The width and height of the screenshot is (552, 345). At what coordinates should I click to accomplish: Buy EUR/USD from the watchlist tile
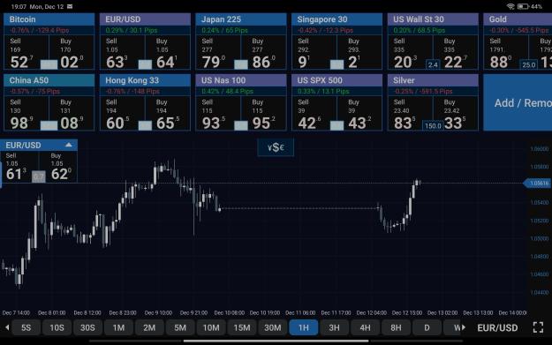click(x=168, y=53)
